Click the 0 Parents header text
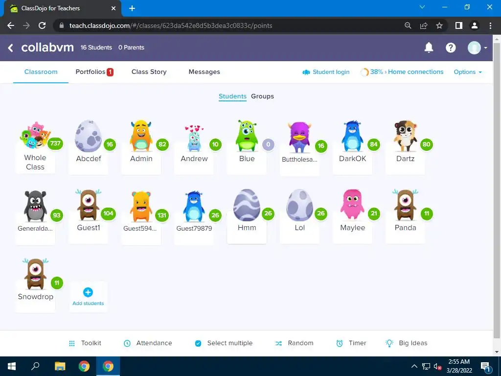 [x=131, y=47]
